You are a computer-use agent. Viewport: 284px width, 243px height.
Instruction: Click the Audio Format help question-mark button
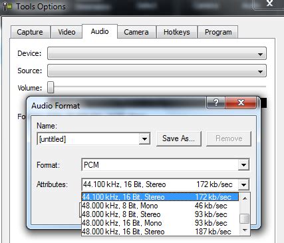point(215,103)
